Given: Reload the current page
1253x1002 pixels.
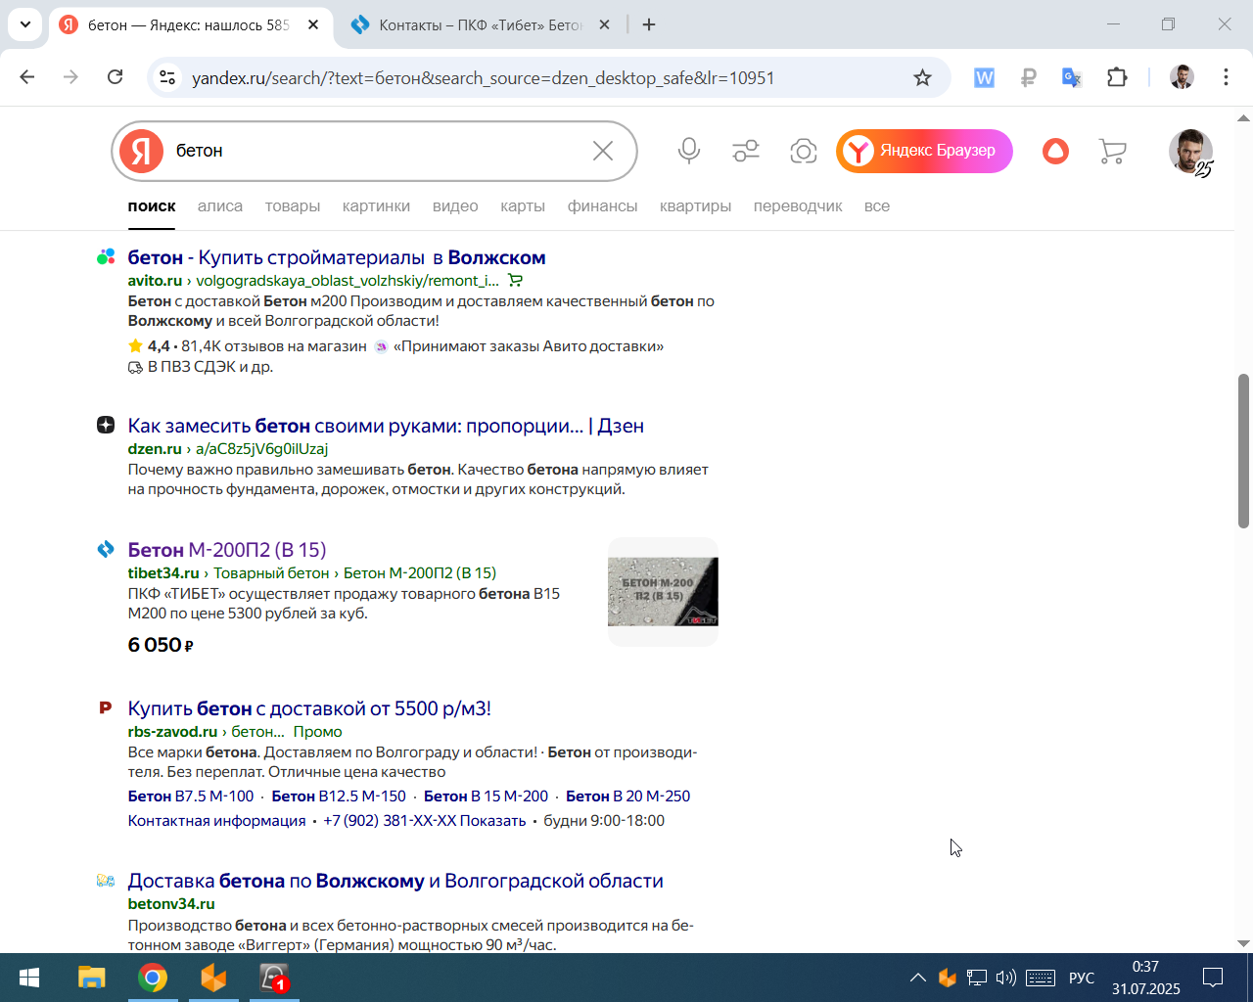Looking at the screenshot, I should [x=115, y=77].
